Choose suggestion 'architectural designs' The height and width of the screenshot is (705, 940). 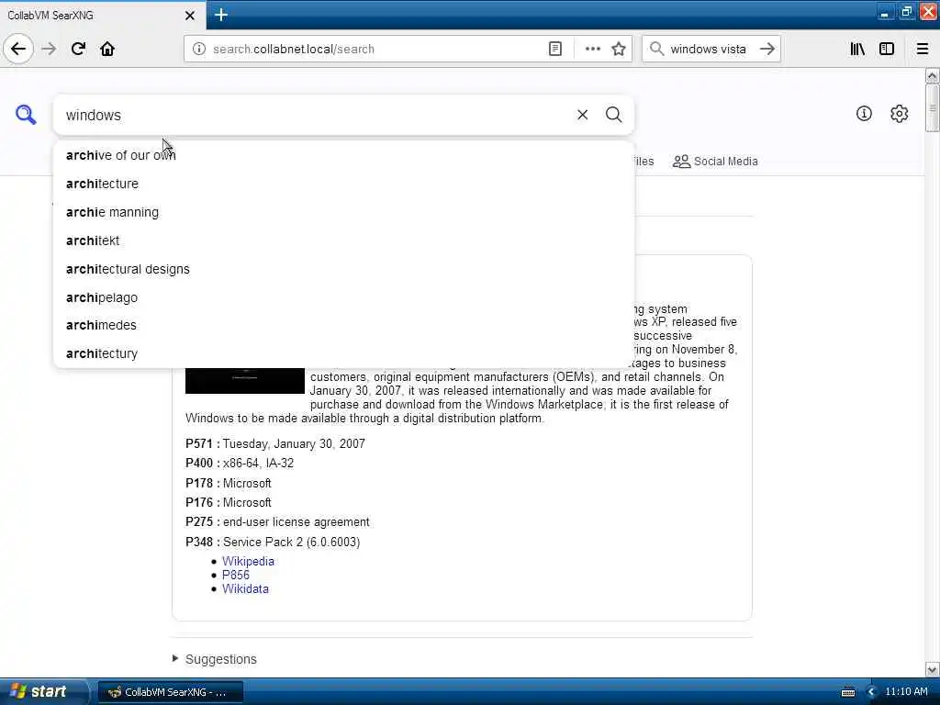click(x=344, y=269)
